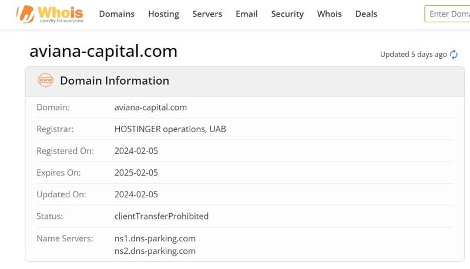The height and width of the screenshot is (269, 470).
Task: Select the Expires On date 2025-02-05
Action: pyautogui.click(x=136, y=173)
